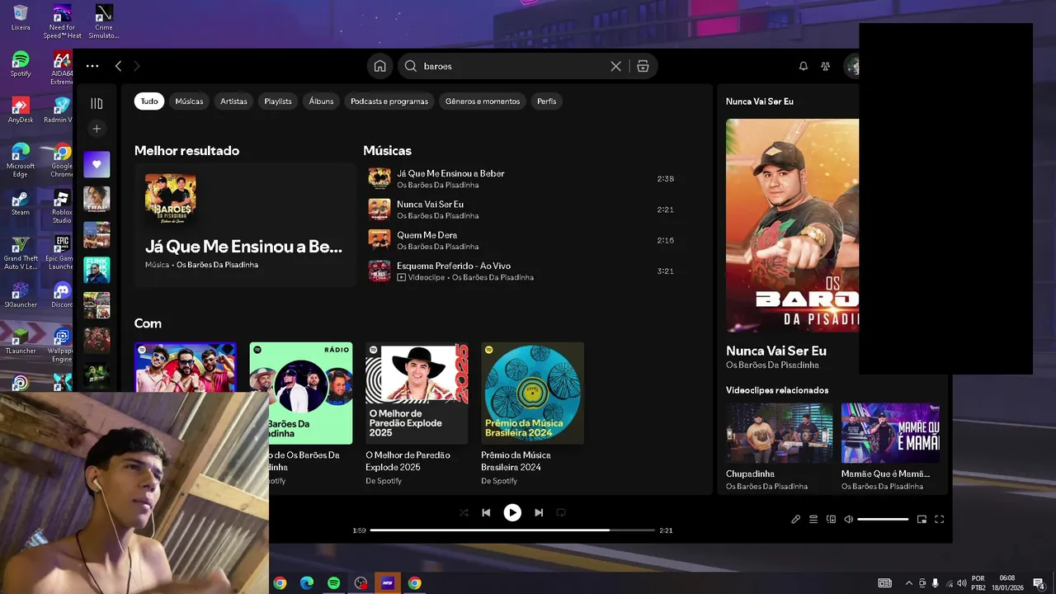Seek on the song progress bar
Viewport: 1056px width, 594px height.
tap(512, 530)
